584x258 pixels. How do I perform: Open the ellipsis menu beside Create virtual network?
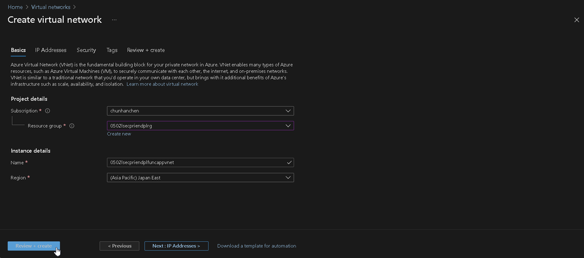pyautogui.click(x=114, y=20)
